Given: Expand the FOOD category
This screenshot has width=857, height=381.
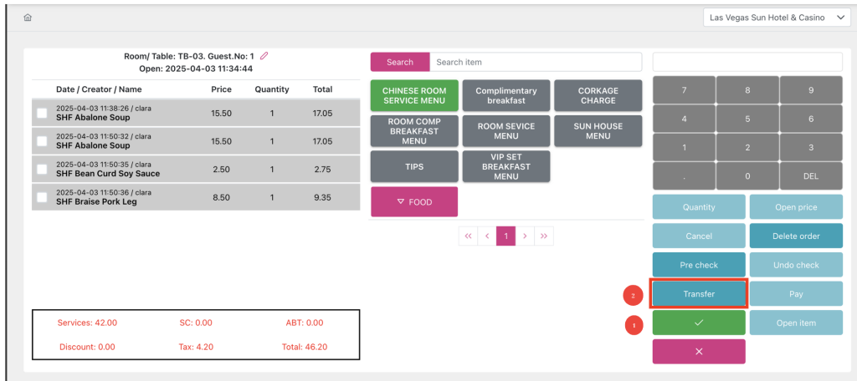Looking at the screenshot, I should (414, 202).
